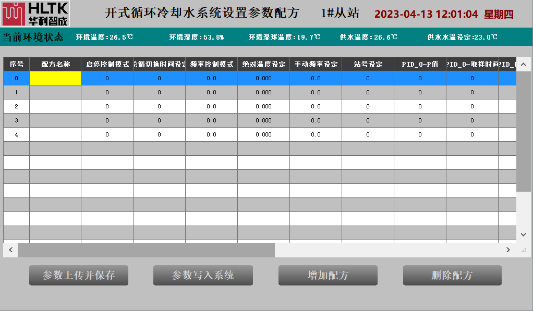Delete recipe with 删除配方 button

(x=452, y=276)
